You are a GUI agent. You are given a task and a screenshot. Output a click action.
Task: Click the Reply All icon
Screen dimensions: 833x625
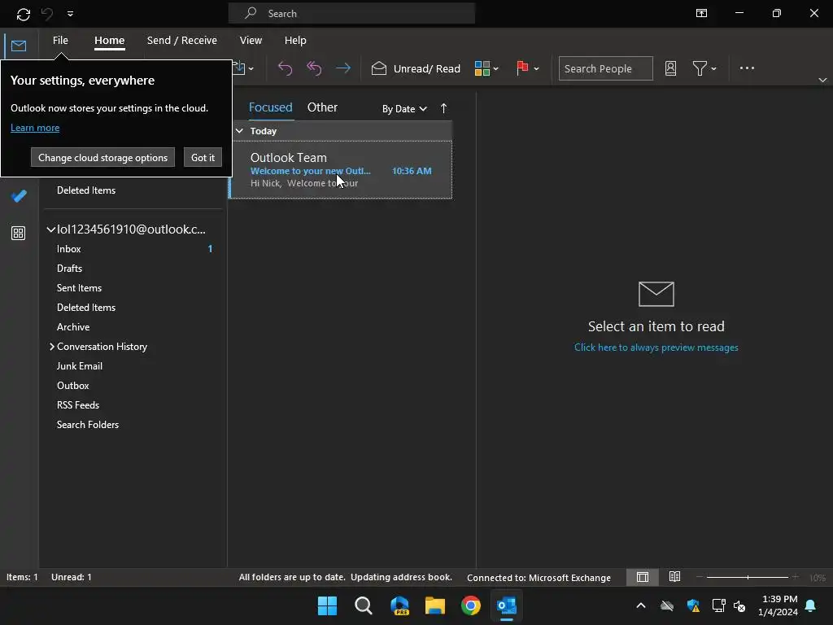point(314,68)
